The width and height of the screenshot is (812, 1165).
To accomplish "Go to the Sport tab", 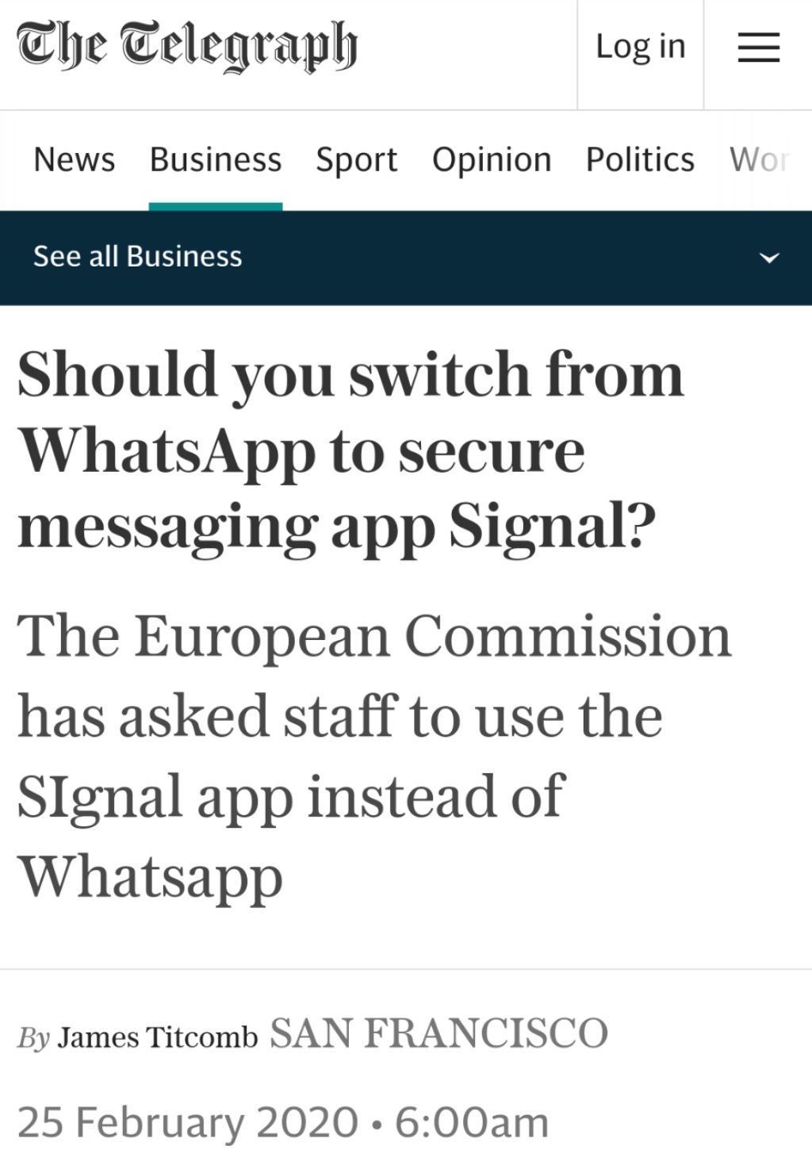I will [356, 159].
